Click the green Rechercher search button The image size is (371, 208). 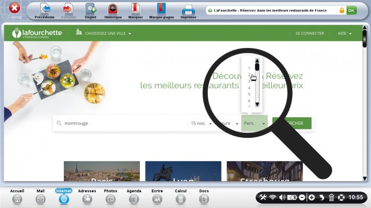pyautogui.click(x=292, y=123)
